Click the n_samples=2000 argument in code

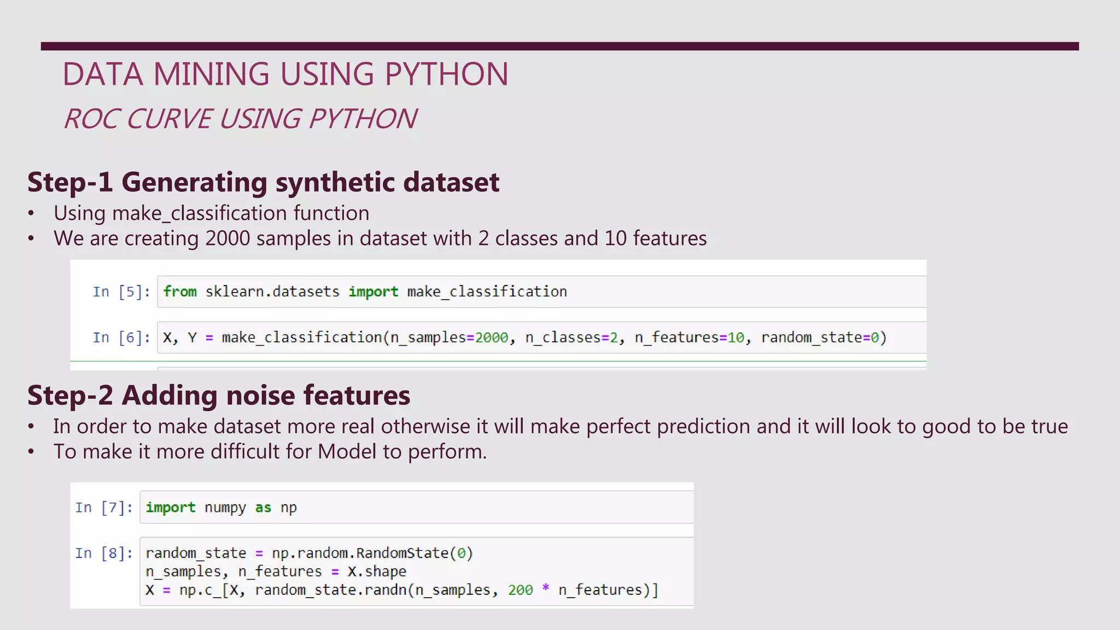pyautogui.click(x=448, y=337)
